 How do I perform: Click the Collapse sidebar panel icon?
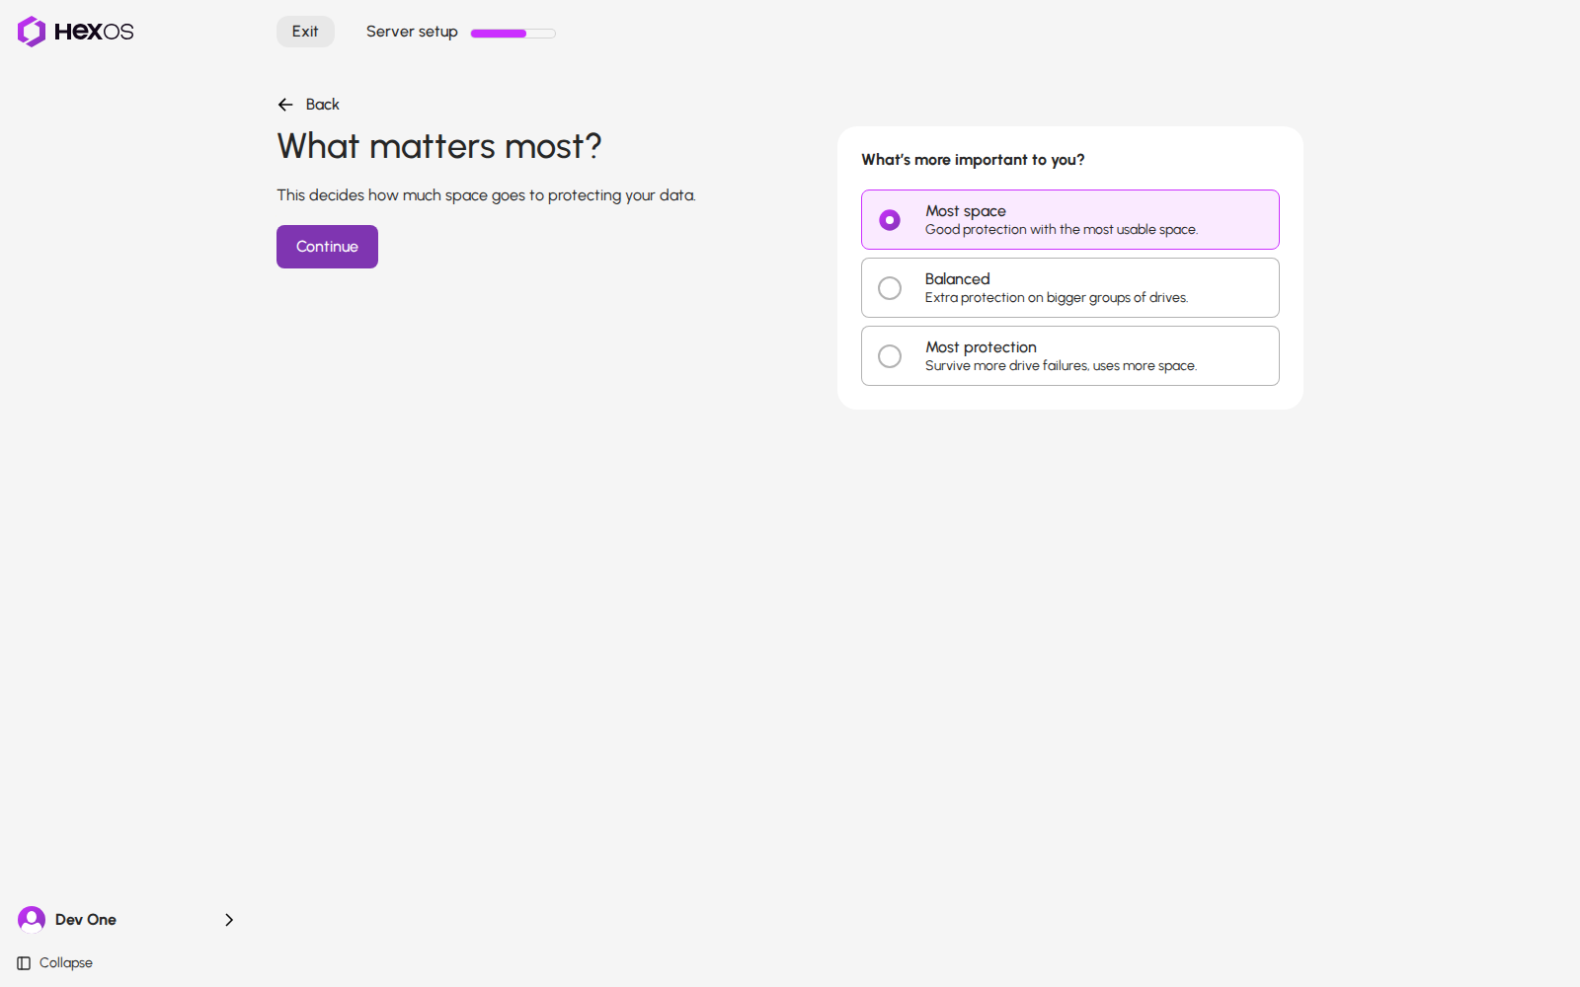coord(24,963)
